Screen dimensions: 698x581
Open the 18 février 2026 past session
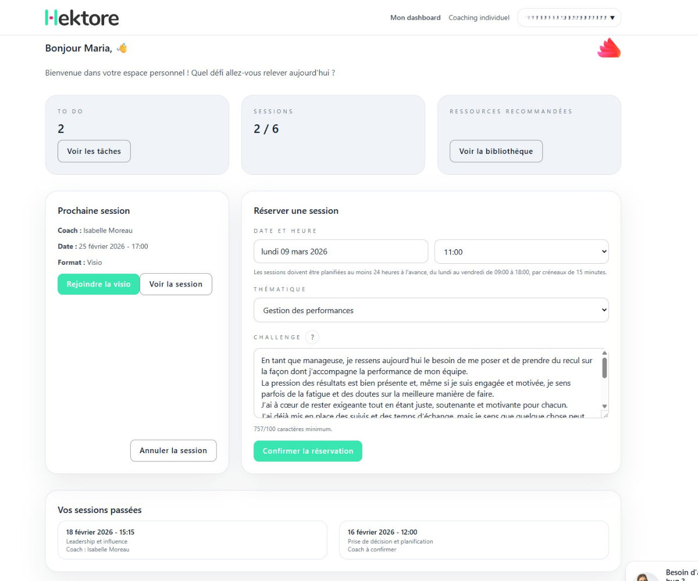193,540
